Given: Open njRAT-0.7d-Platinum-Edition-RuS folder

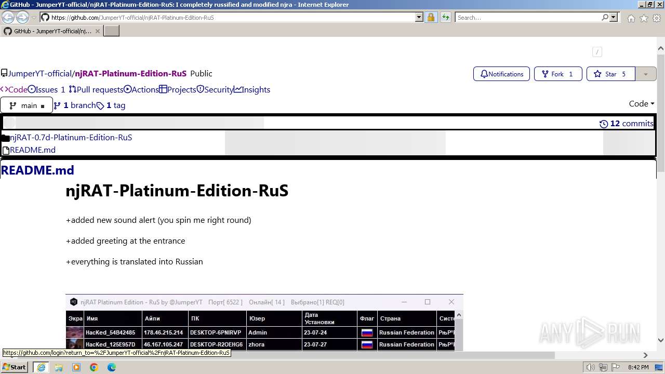Looking at the screenshot, I should (x=71, y=137).
